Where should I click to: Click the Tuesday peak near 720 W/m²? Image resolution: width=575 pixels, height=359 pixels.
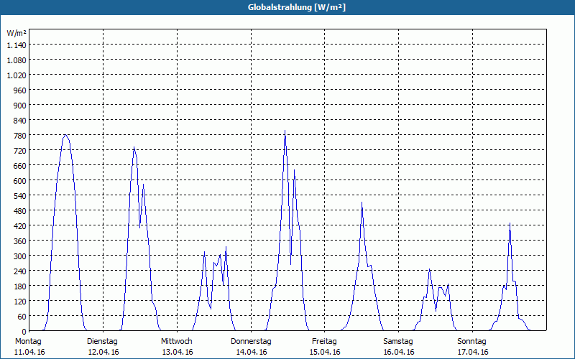coord(134,147)
